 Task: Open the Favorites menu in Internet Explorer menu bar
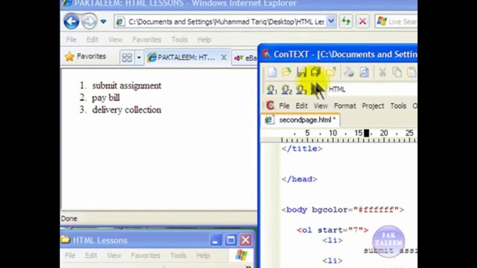[146, 39]
